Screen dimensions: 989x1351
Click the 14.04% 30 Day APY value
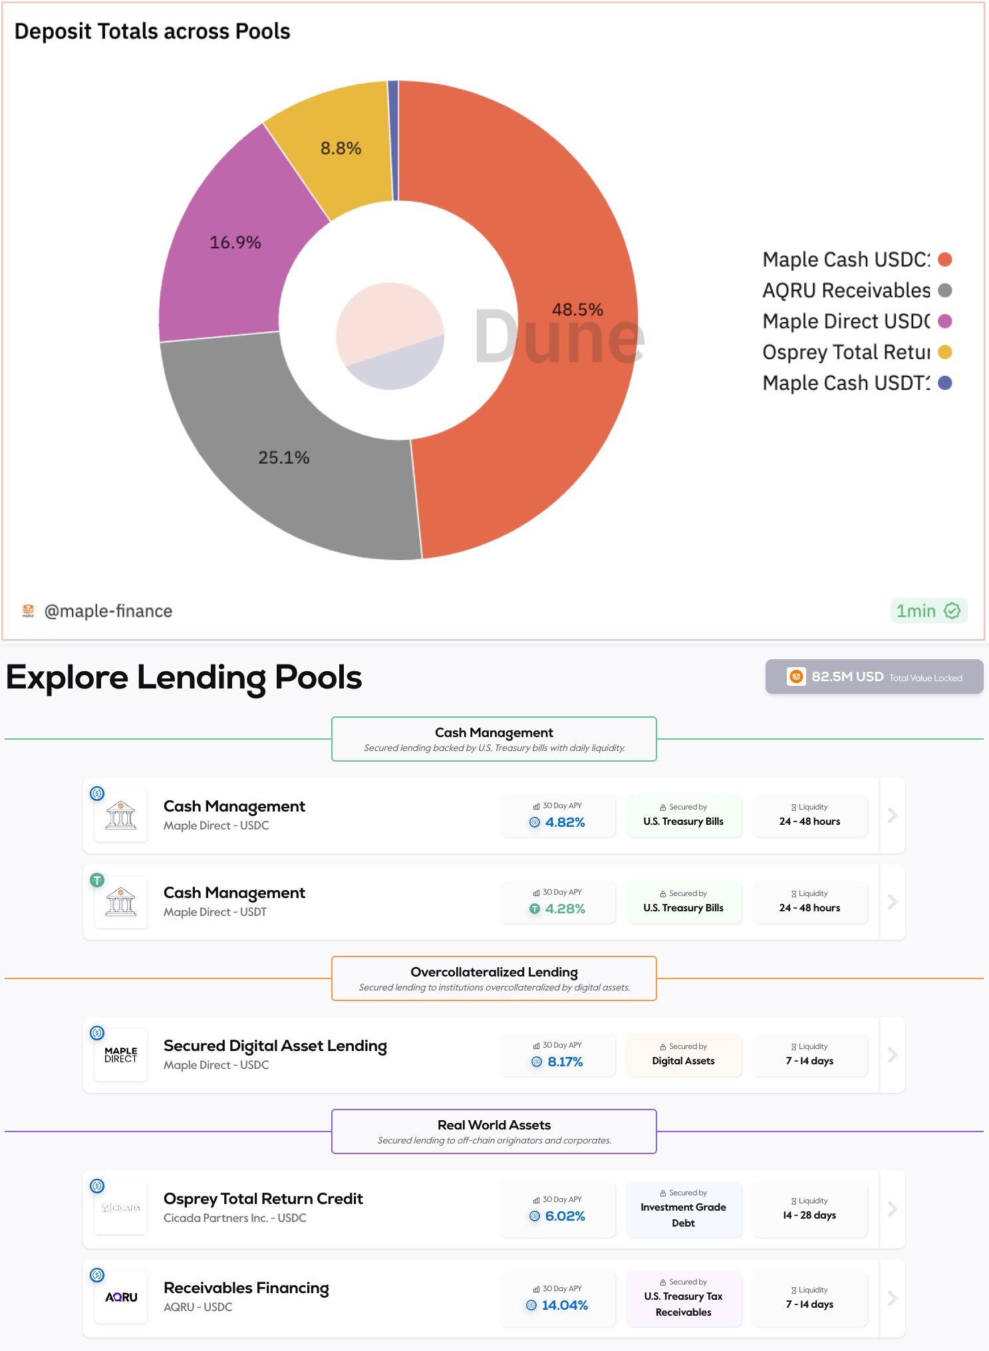(x=565, y=1305)
